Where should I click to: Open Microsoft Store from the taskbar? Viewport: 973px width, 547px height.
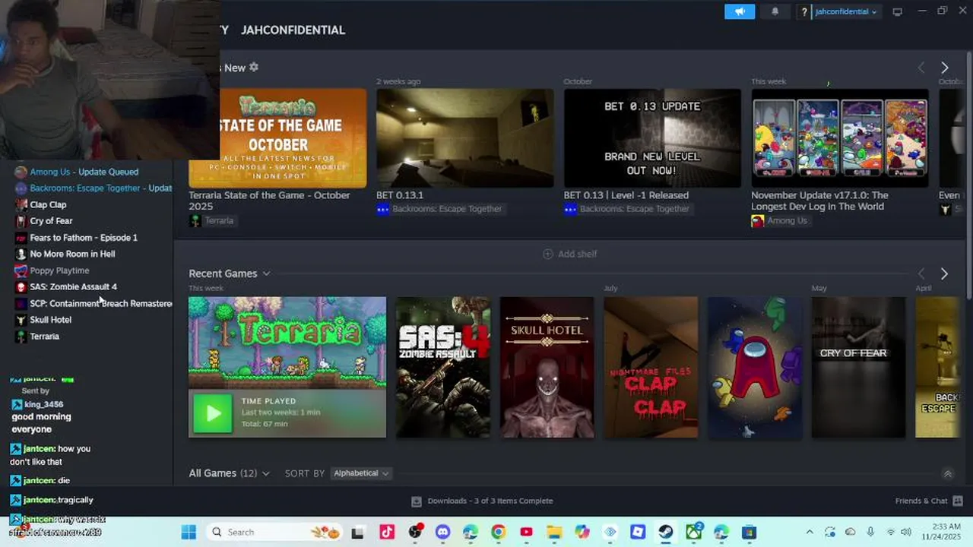click(750, 533)
